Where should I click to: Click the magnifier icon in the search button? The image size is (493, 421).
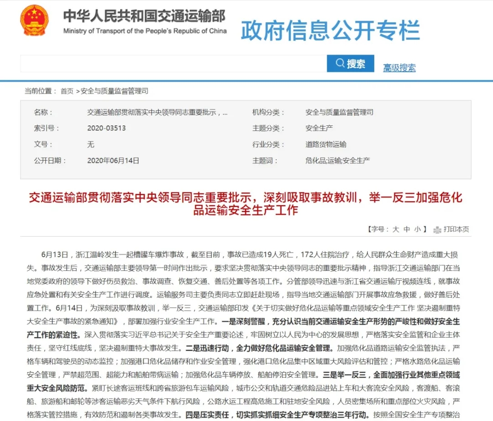[340, 63]
